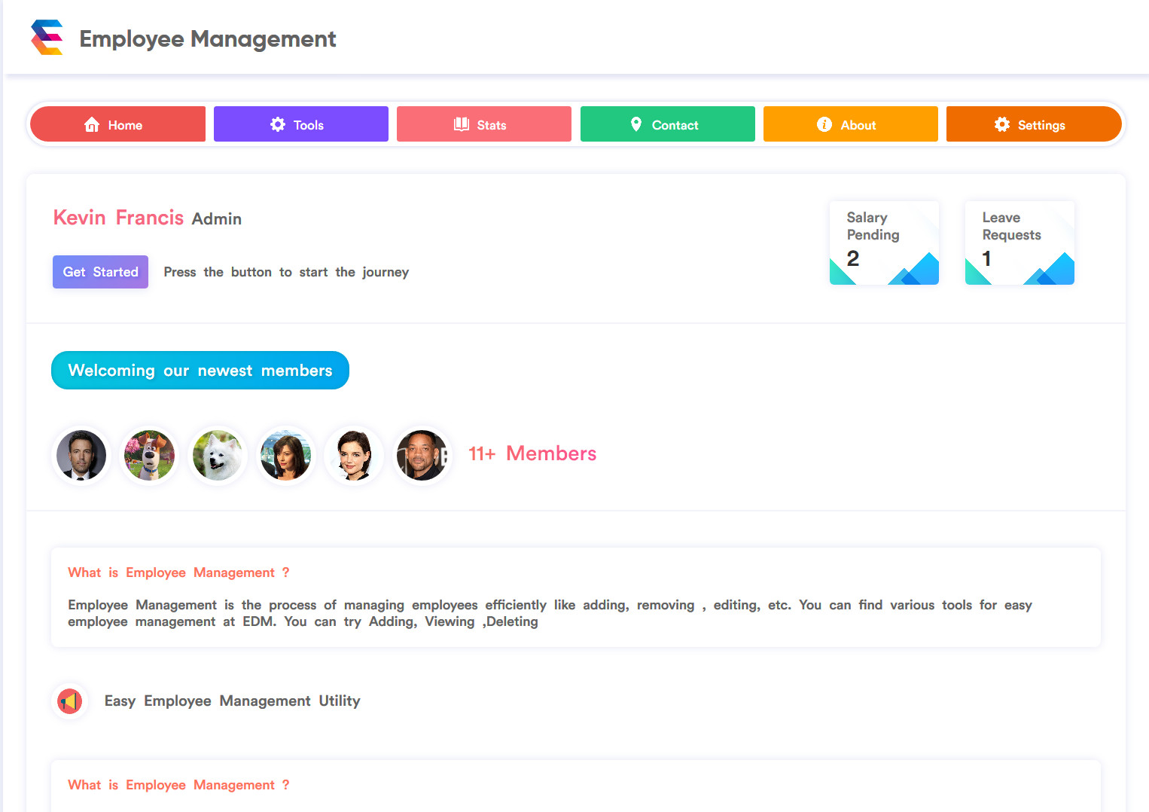Open the Stats tab label
Viewport: 1149px width, 812px height.
pyautogui.click(x=492, y=126)
